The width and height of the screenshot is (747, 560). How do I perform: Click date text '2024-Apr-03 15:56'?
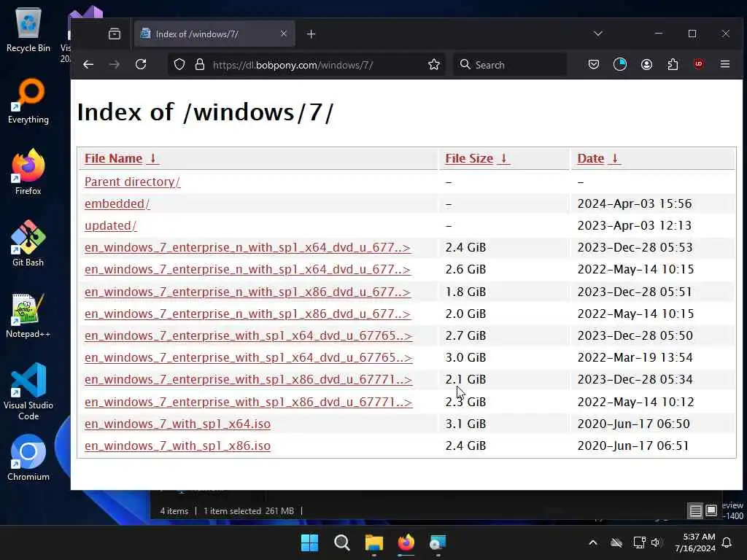coord(634,204)
